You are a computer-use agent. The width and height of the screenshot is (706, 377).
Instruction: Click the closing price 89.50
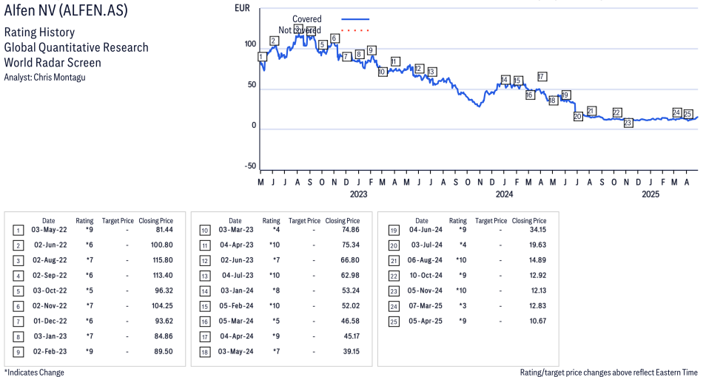[x=164, y=352]
